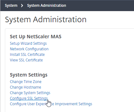Viewport: 134px width, 112px height.
Task: Open the Network Configuration link
Action: tap(29, 49)
